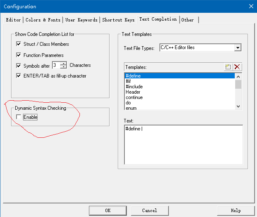Open Text File Types dropdown
This screenshot has height=217, width=257.
pos(238,48)
